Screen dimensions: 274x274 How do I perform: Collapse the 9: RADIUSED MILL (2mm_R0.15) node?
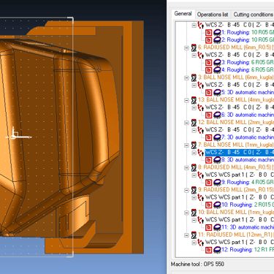[186, 190]
